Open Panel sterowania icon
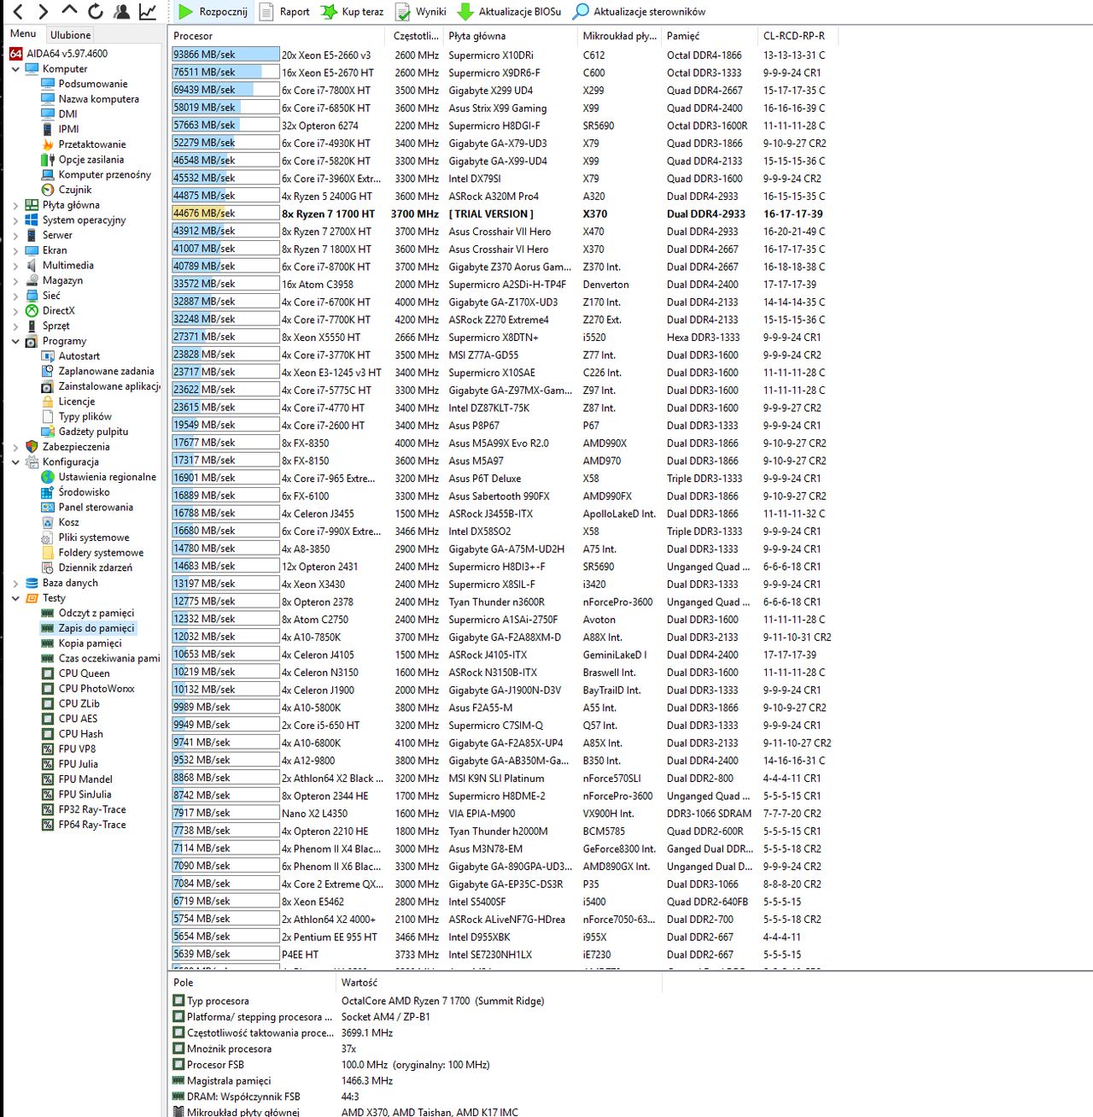1093x1117 pixels. [48, 508]
